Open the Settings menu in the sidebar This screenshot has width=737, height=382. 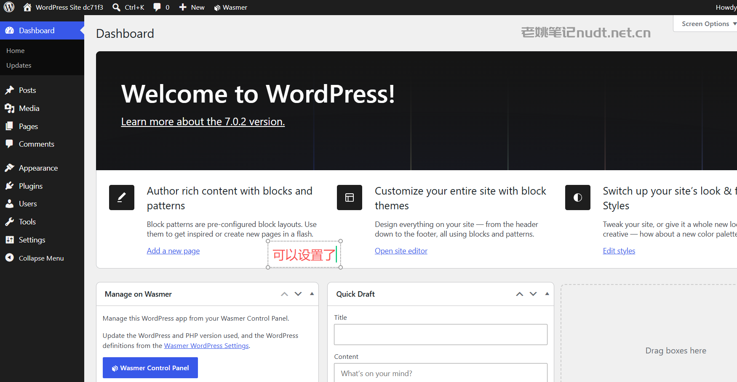pyautogui.click(x=32, y=240)
